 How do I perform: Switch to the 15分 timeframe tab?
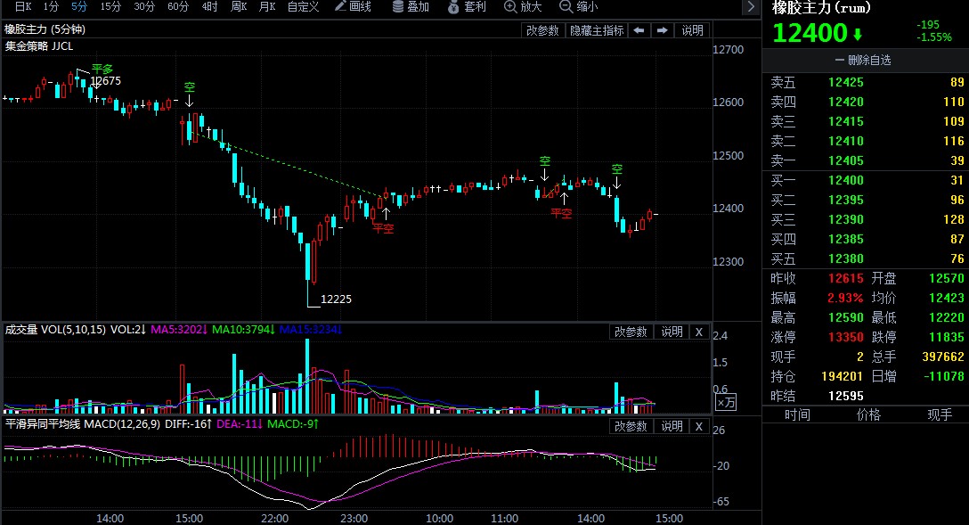pos(110,7)
